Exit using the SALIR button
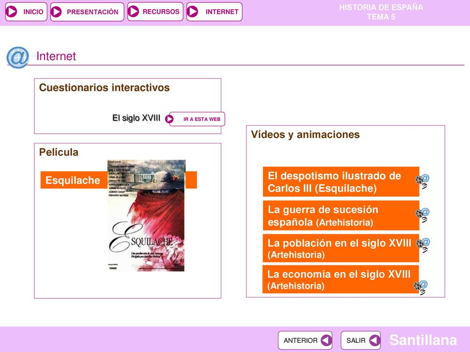This screenshot has height=352, width=470. [x=361, y=341]
